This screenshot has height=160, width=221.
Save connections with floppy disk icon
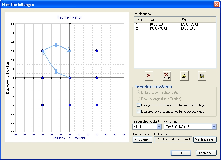[x=202, y=76]
